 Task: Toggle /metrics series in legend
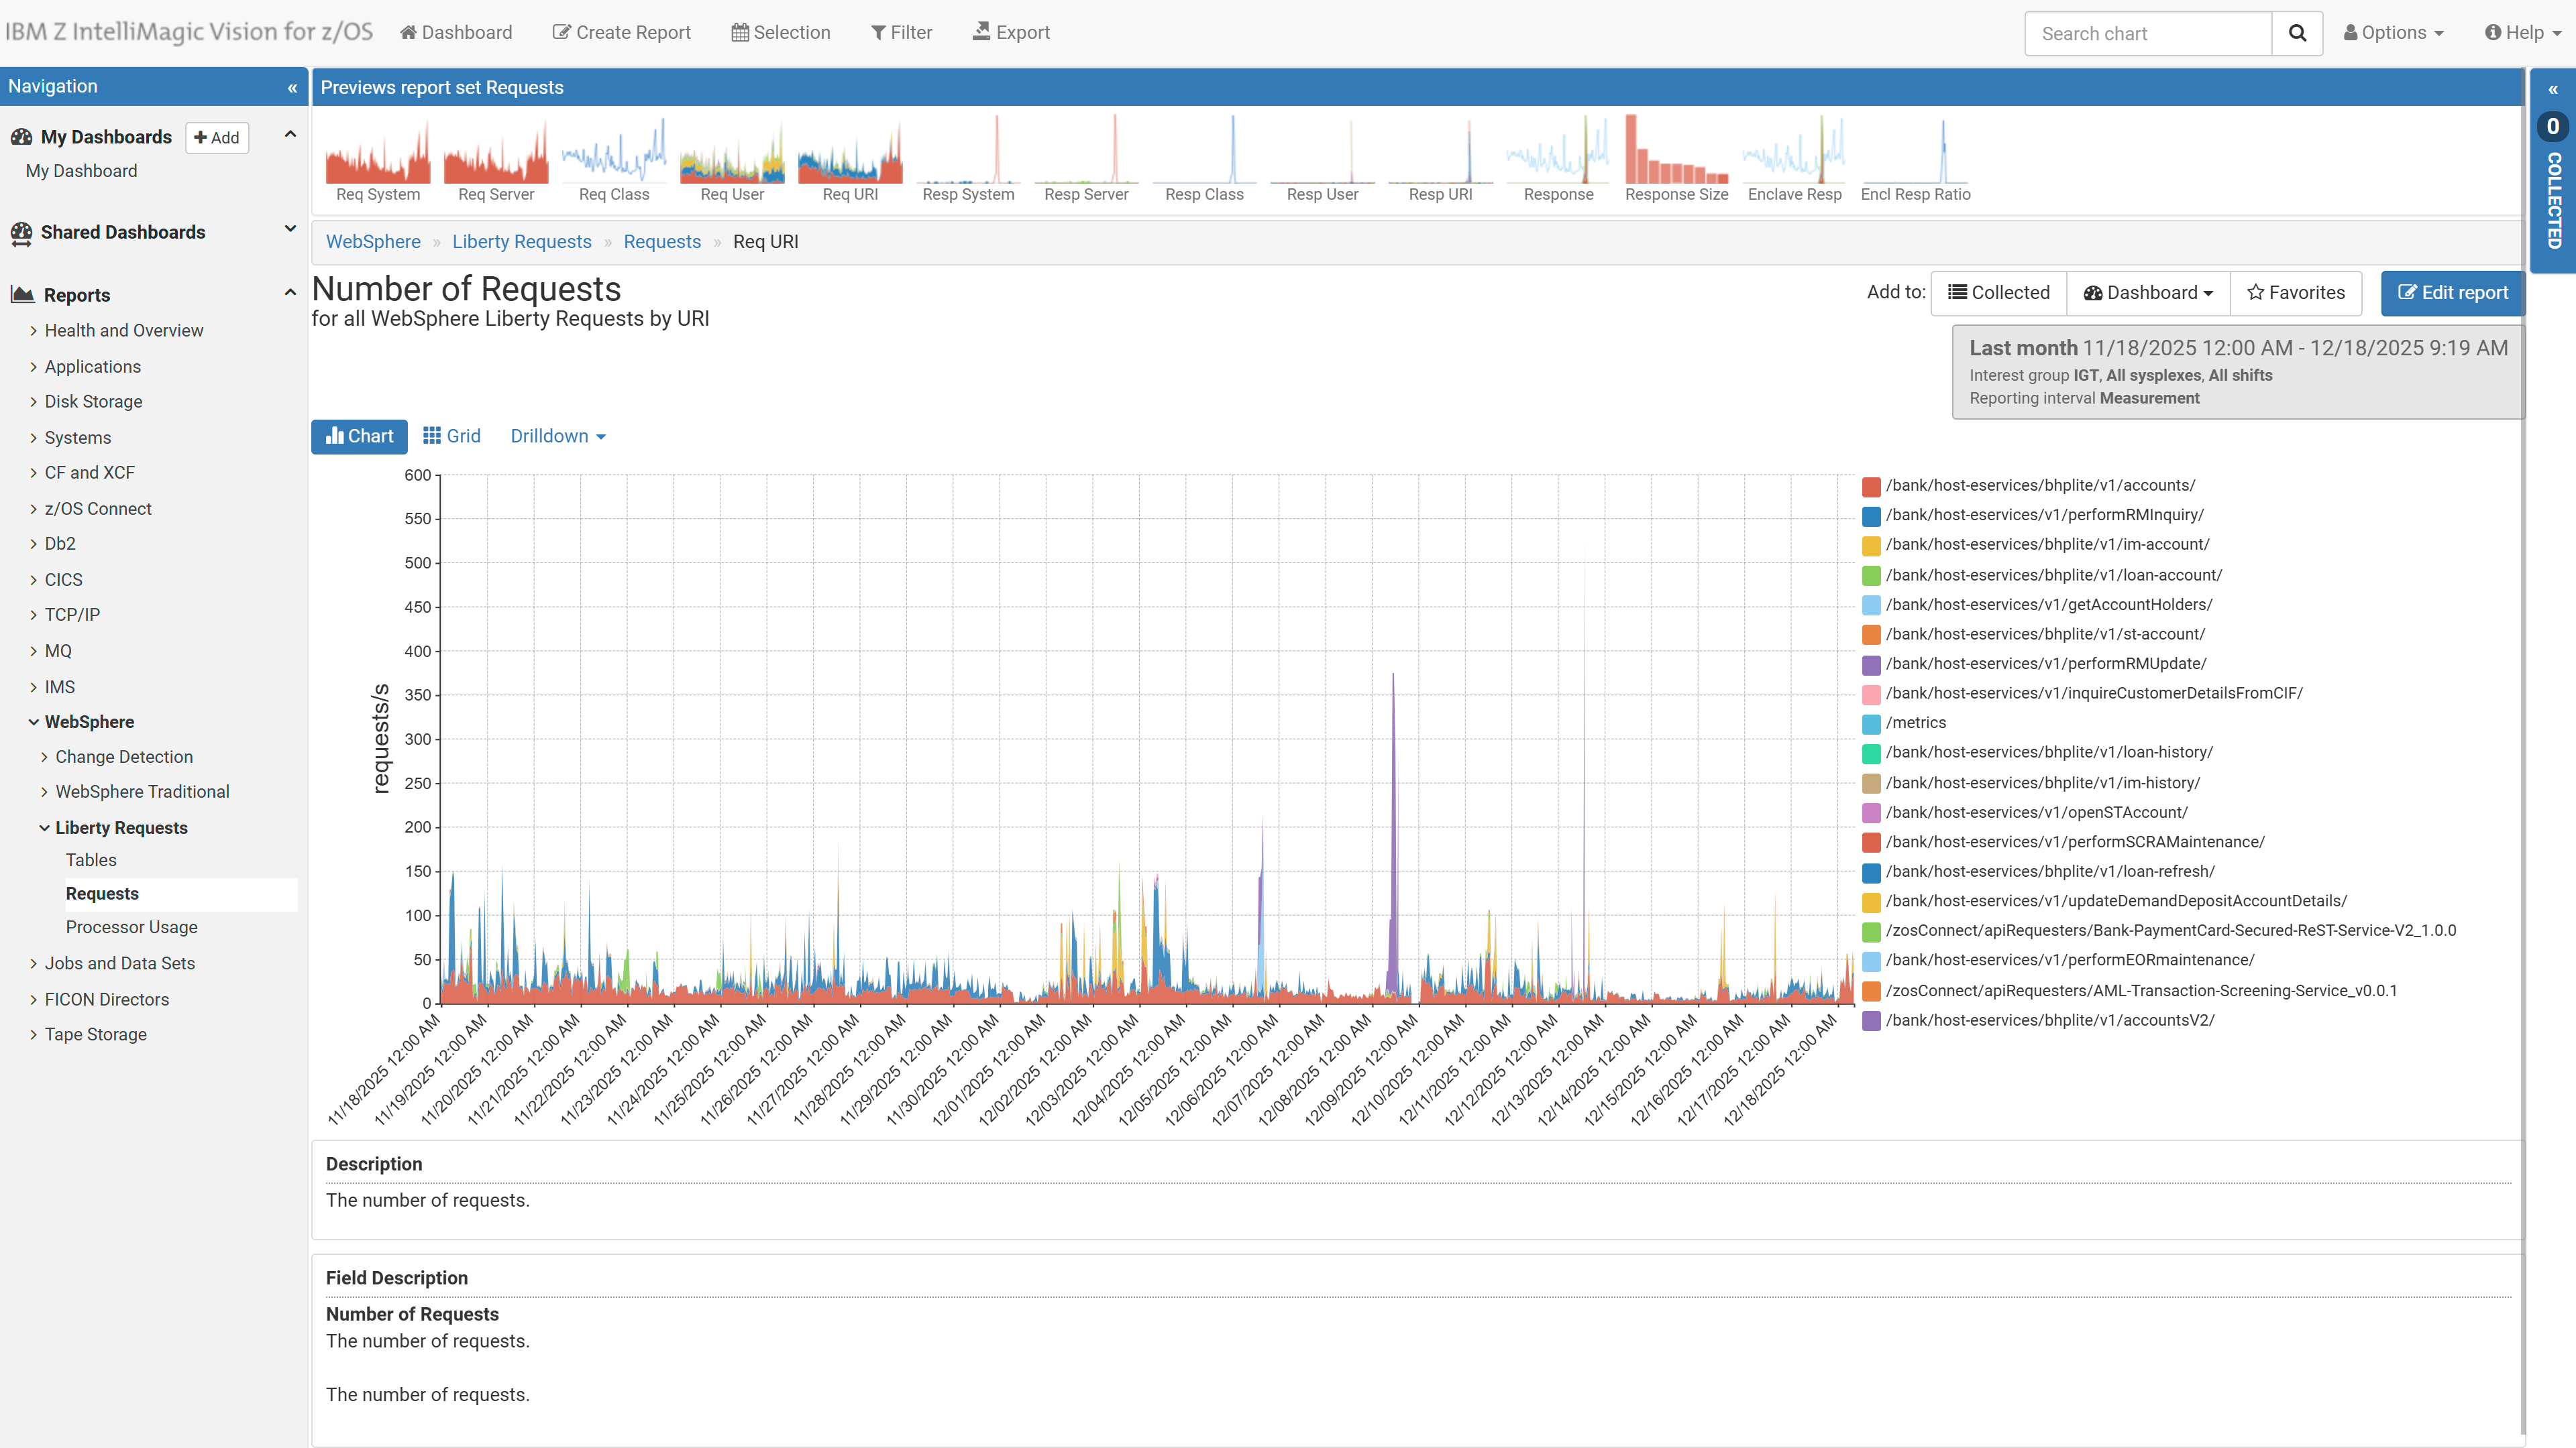click(x=1916, y=723)
